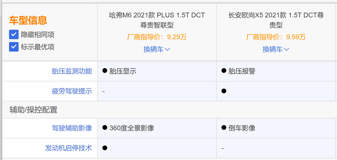Click the 辅助/操控配置 section header
337x160 pixels.
pos(33,110)
